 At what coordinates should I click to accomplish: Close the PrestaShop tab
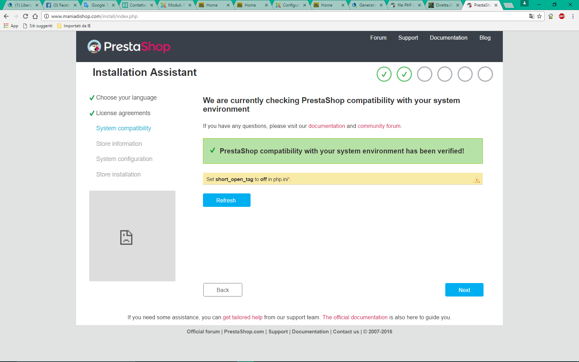pyautogui.click(x=496, y=5)
